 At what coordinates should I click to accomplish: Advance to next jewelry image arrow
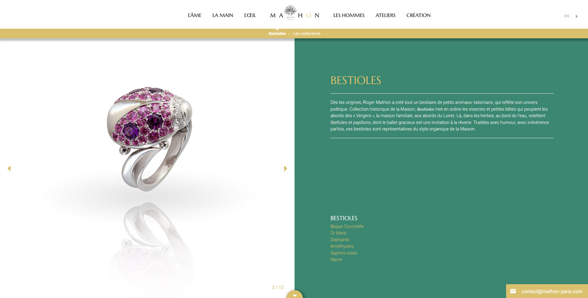[x=286, y=168]
